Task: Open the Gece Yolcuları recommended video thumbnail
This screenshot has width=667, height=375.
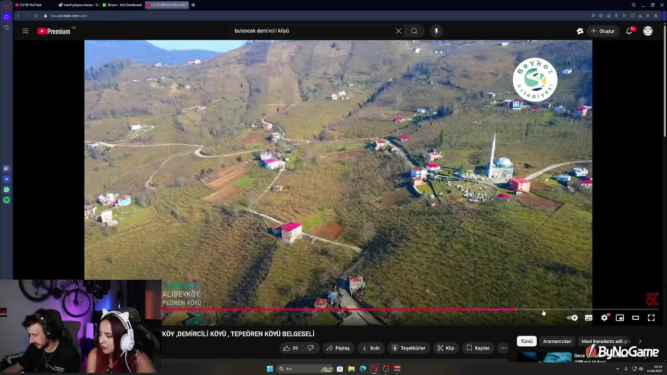Action: [x=544, y=358]
